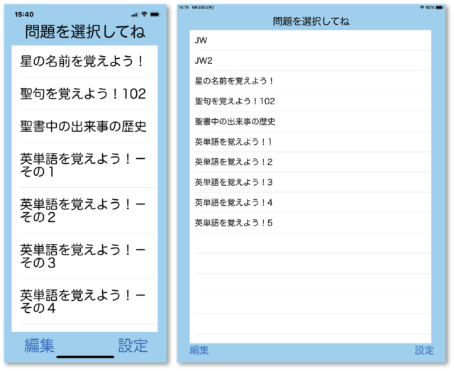Tap 英単語を覚えよう！ーその３ item

pyautogui.click(x=84, y=255)
